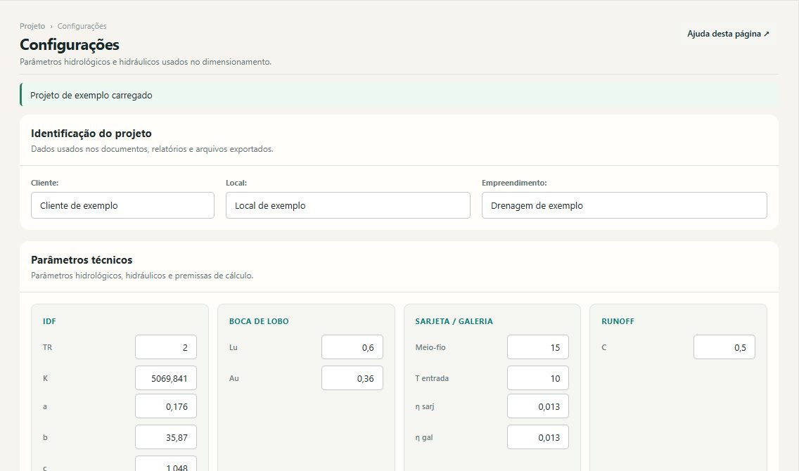Edit the Empreendimento input field

click(625, 205)
